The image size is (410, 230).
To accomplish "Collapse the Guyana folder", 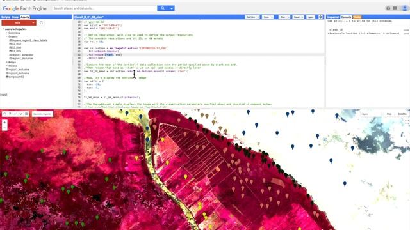I will point(7,36).
